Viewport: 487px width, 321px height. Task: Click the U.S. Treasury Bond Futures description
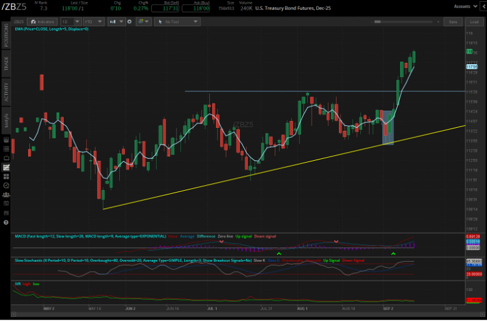tap(293, 8)
